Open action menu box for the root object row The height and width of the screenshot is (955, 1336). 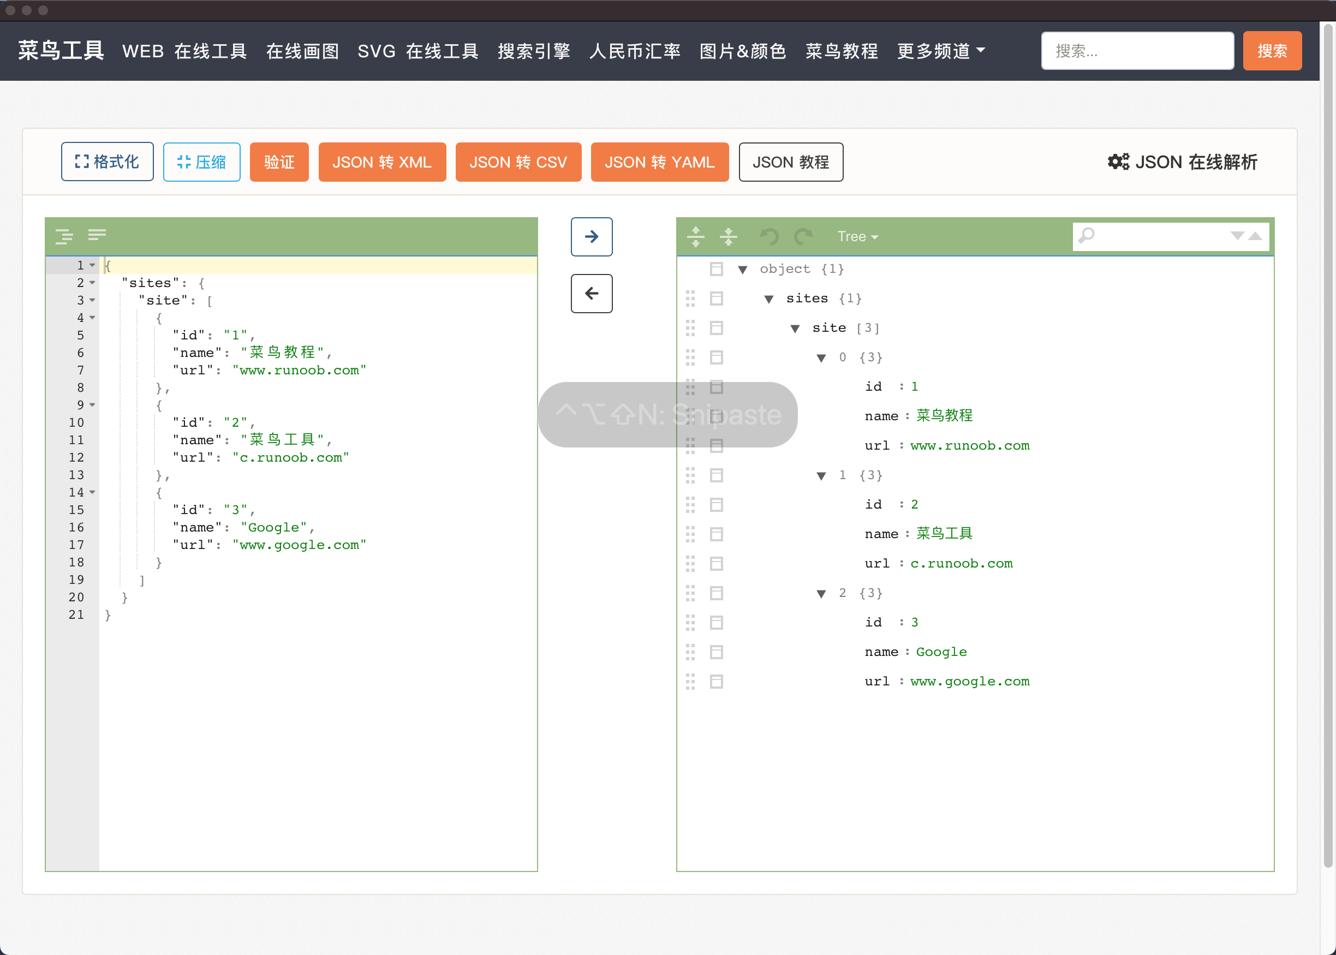(716, 270)
